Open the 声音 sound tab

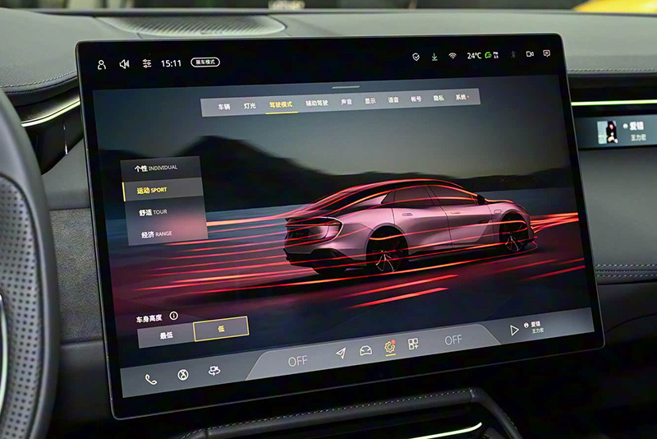tap(347, 101)
